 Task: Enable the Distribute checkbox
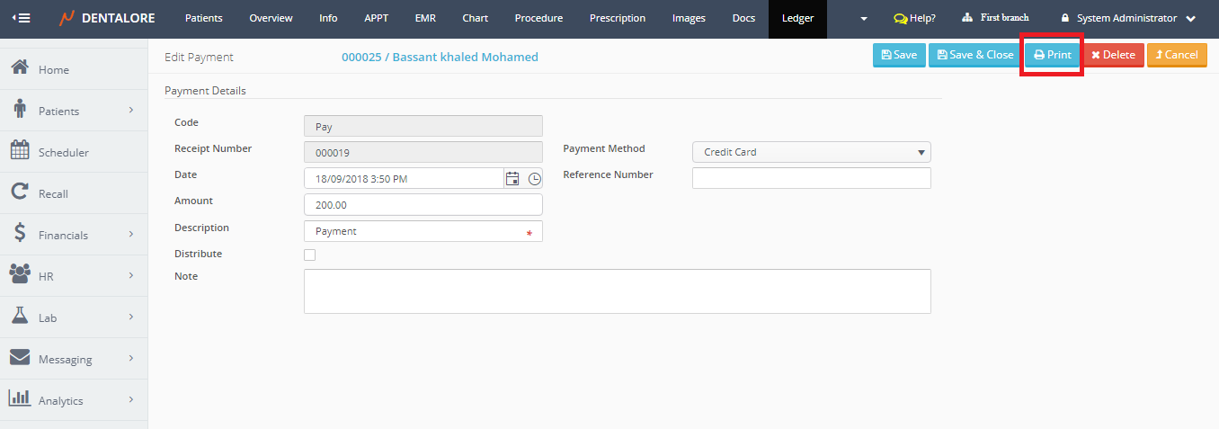310,255
